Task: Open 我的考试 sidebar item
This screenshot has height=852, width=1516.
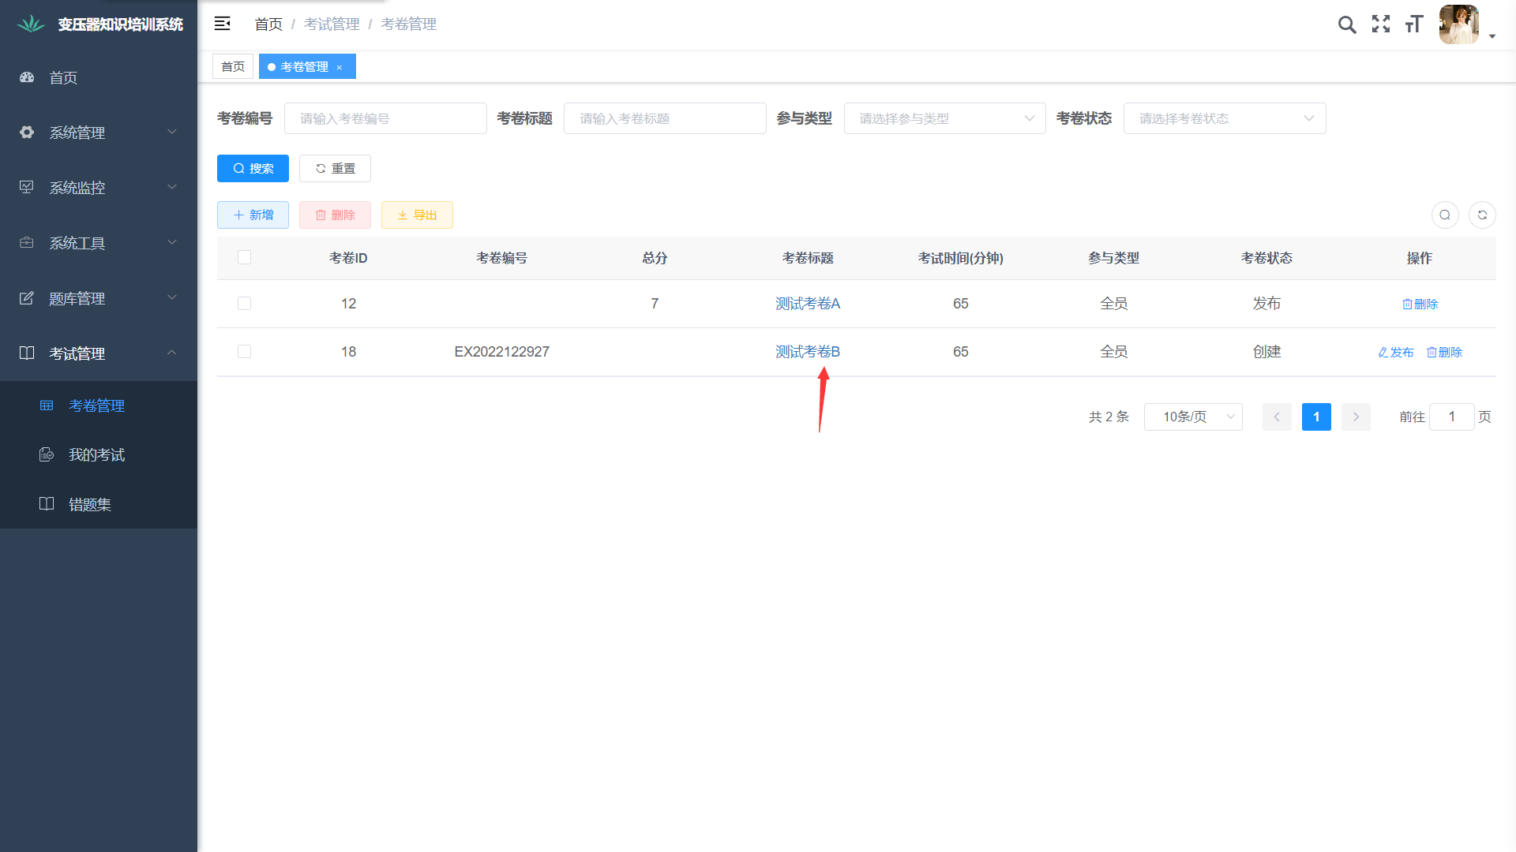Action: click(x=96, y=454)
